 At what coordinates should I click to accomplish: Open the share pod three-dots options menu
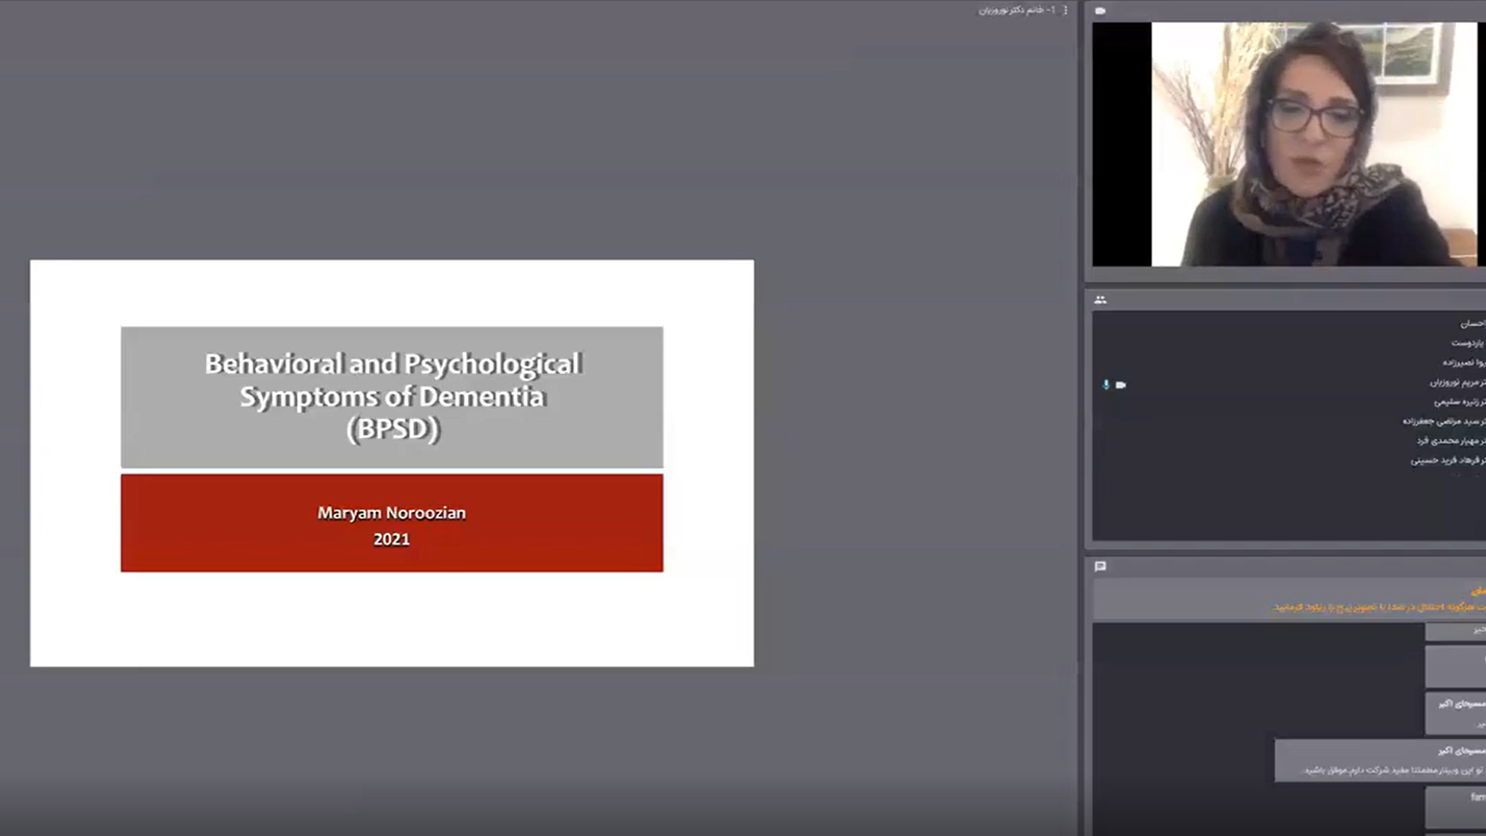point(1065,10)
